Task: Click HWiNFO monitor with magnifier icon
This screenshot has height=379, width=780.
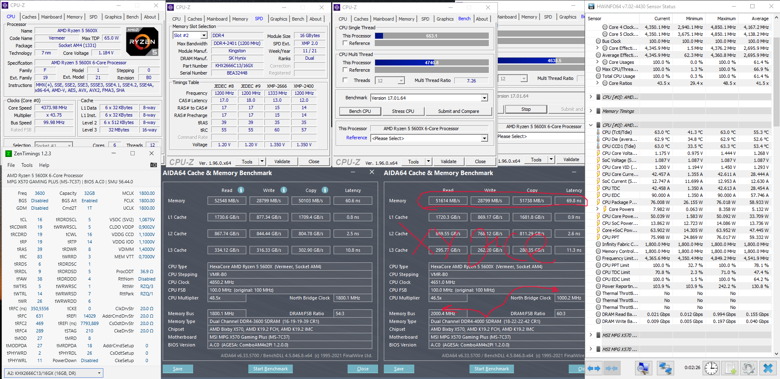Action: 643,368
